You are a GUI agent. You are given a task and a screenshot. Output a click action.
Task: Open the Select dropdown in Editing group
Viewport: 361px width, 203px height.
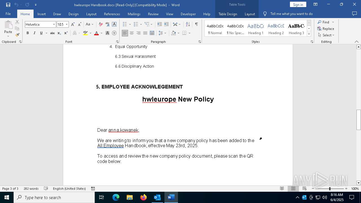[x=326, y=35]
